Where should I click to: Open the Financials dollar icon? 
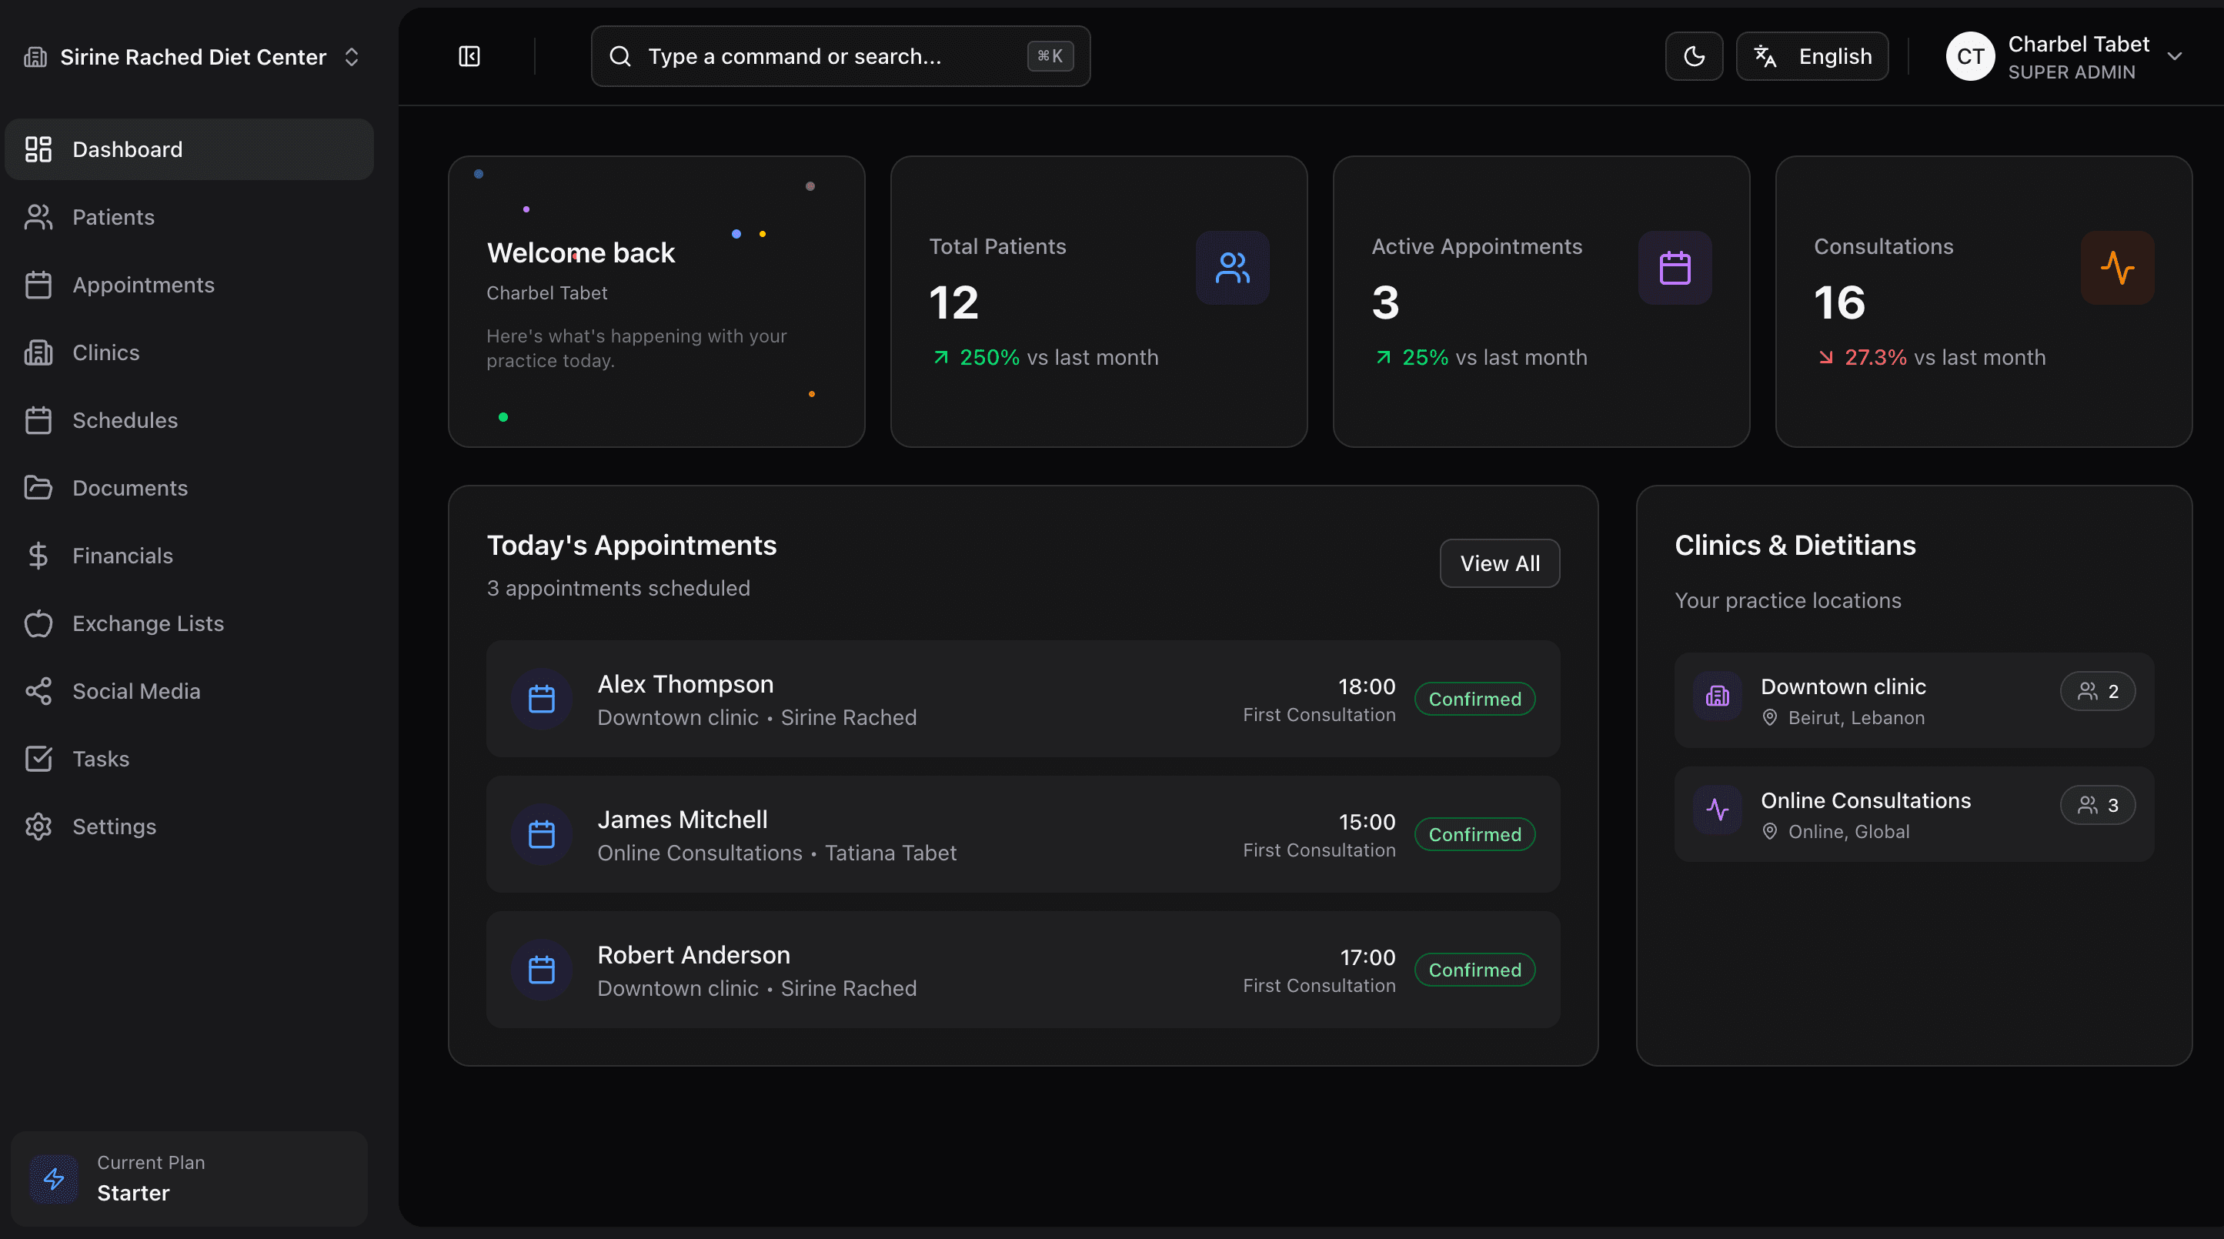(38, 555)
